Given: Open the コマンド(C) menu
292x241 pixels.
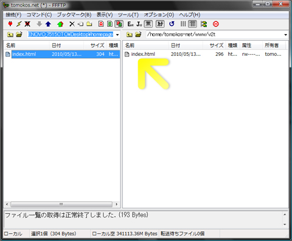Looking at the screenshot, I should point(40,15).
